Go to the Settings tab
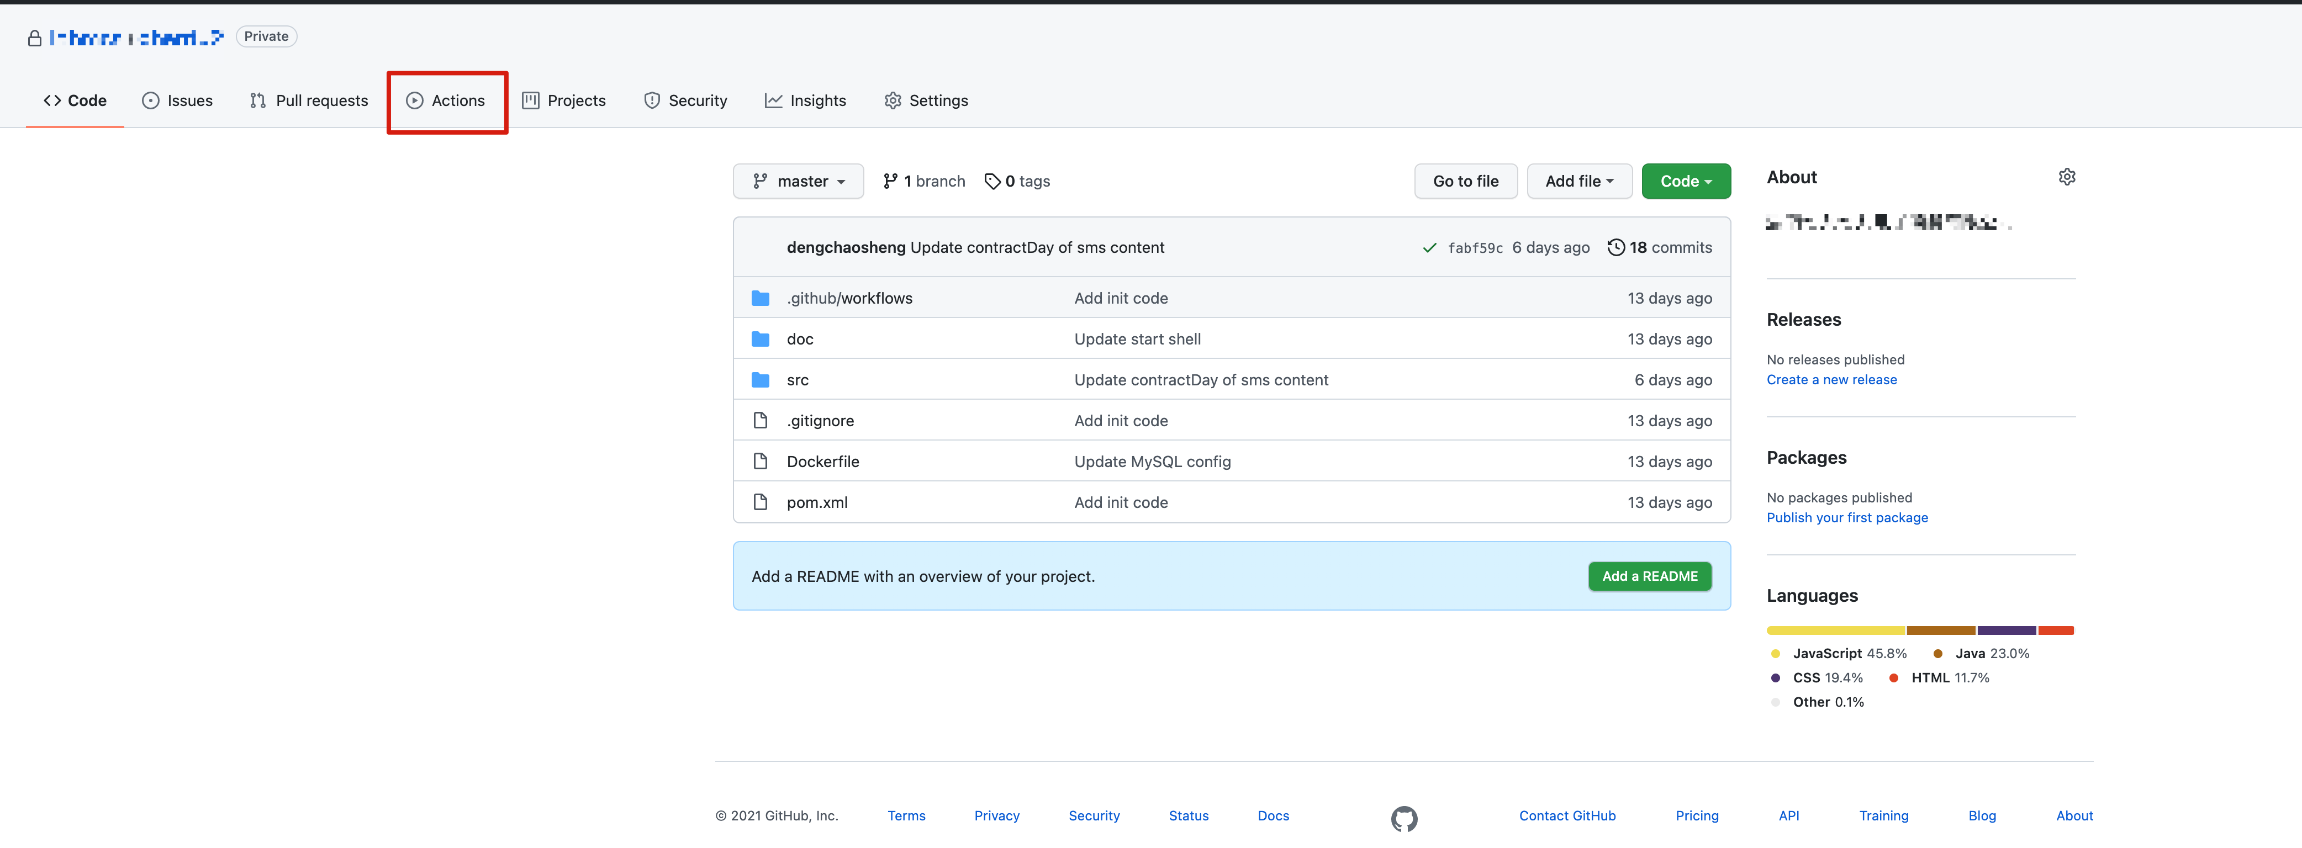The width and height of the screenshot is (2302, 848). pyautogui.click(x=926, y=101)
